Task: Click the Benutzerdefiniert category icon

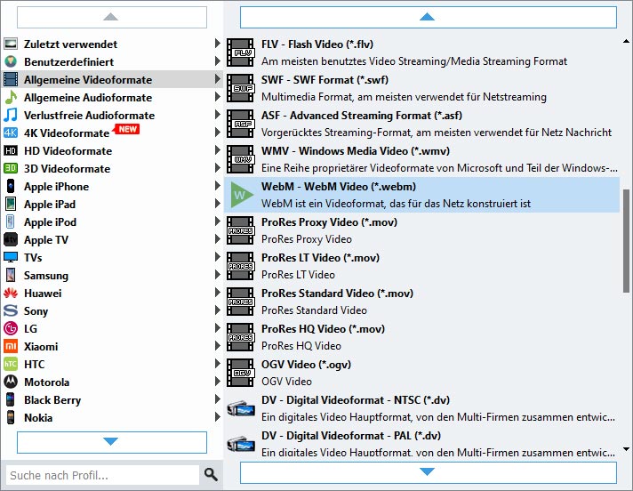Action: (x=11, y=61)
